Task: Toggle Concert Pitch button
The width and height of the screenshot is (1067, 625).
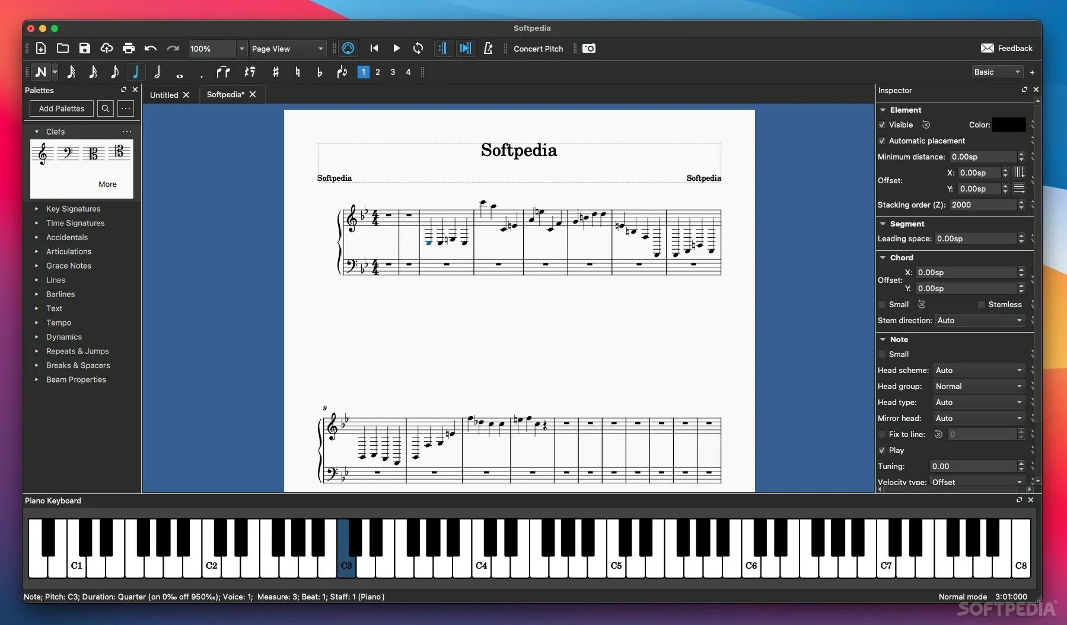Action: [x=538, y=49]
